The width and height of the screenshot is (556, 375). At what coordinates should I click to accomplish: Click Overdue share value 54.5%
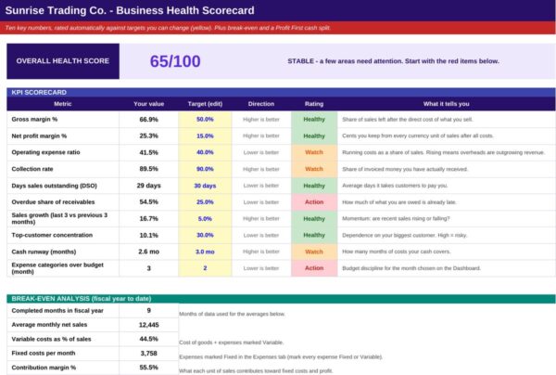tap(149, 202)
